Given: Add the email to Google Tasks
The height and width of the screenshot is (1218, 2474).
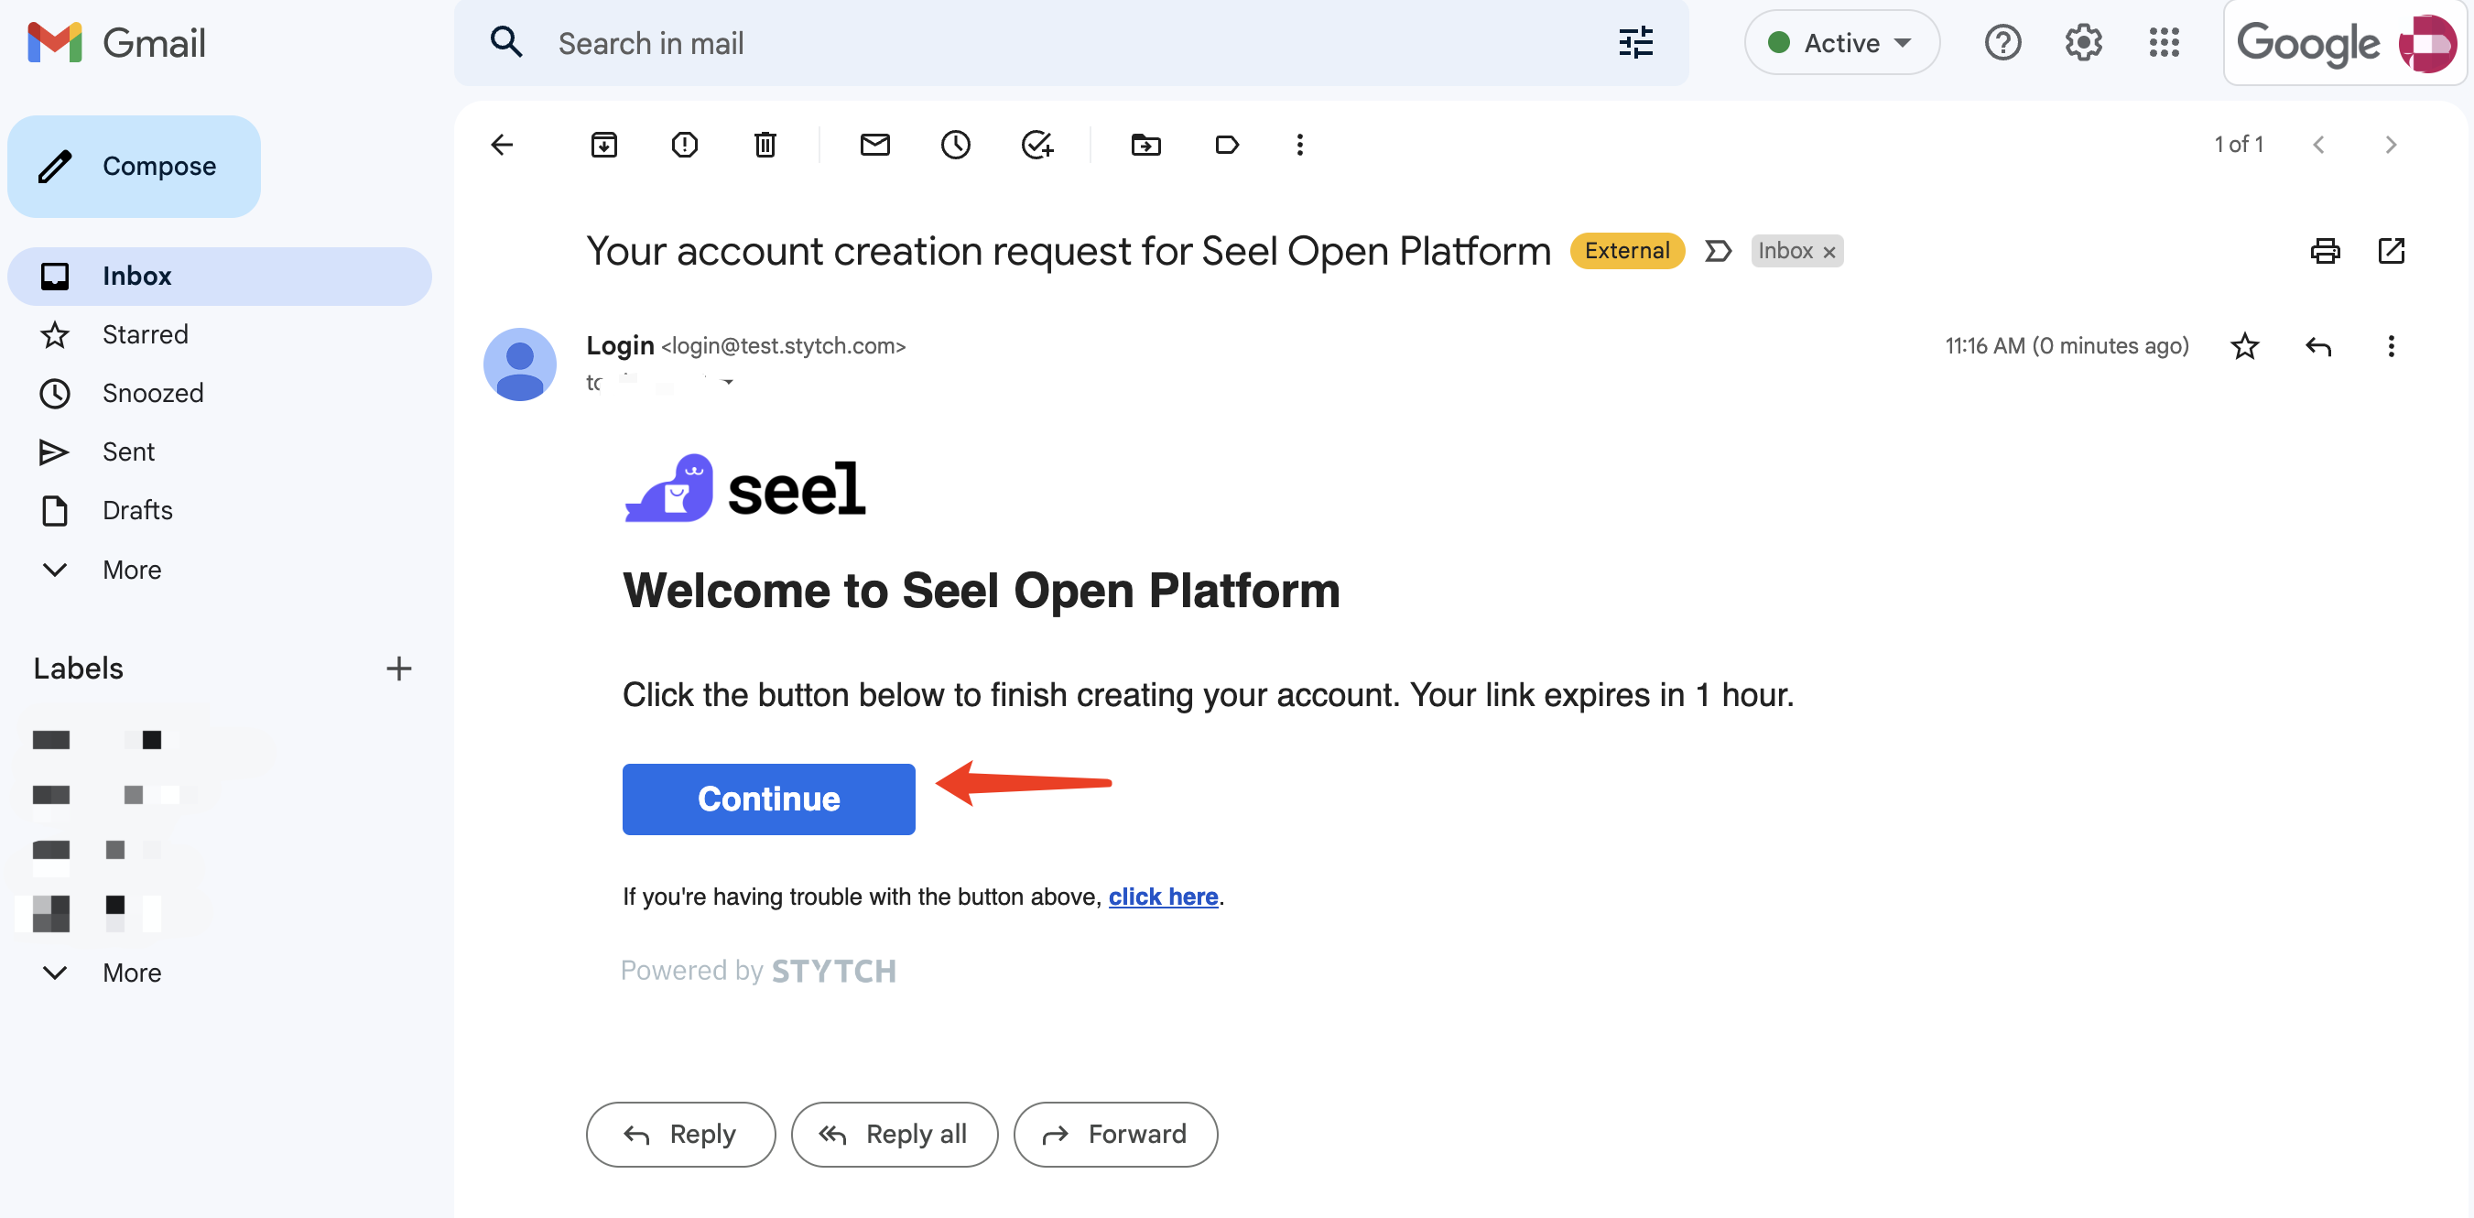Looking at the screenshot, I should [1037, 144].
